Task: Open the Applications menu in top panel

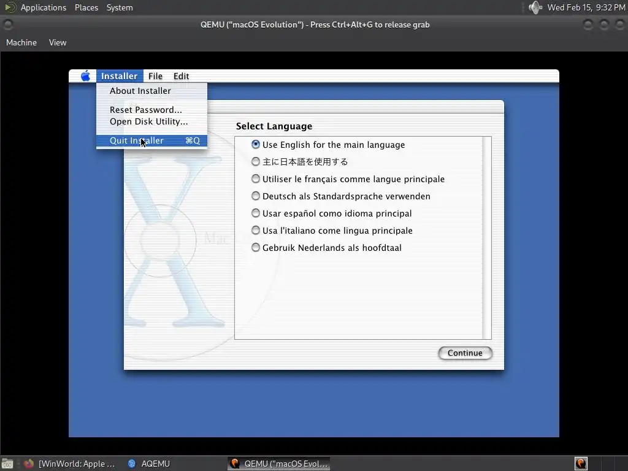Action: pyautogui.click(x=44, y=7)
